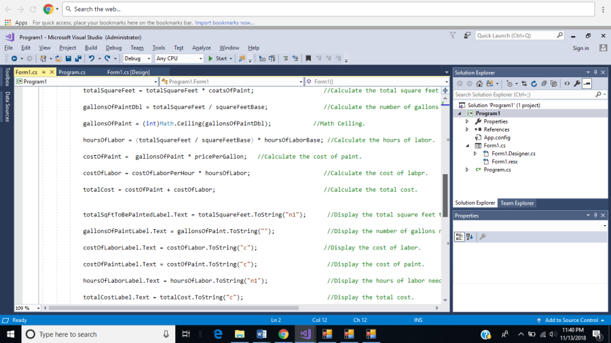This screenshot has height=343, width=611.
Task: Click the notifications filter funnel icon
Action: (x=453, y=35)
